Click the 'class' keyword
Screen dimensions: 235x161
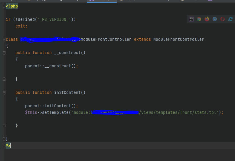[x=12, y=39]
